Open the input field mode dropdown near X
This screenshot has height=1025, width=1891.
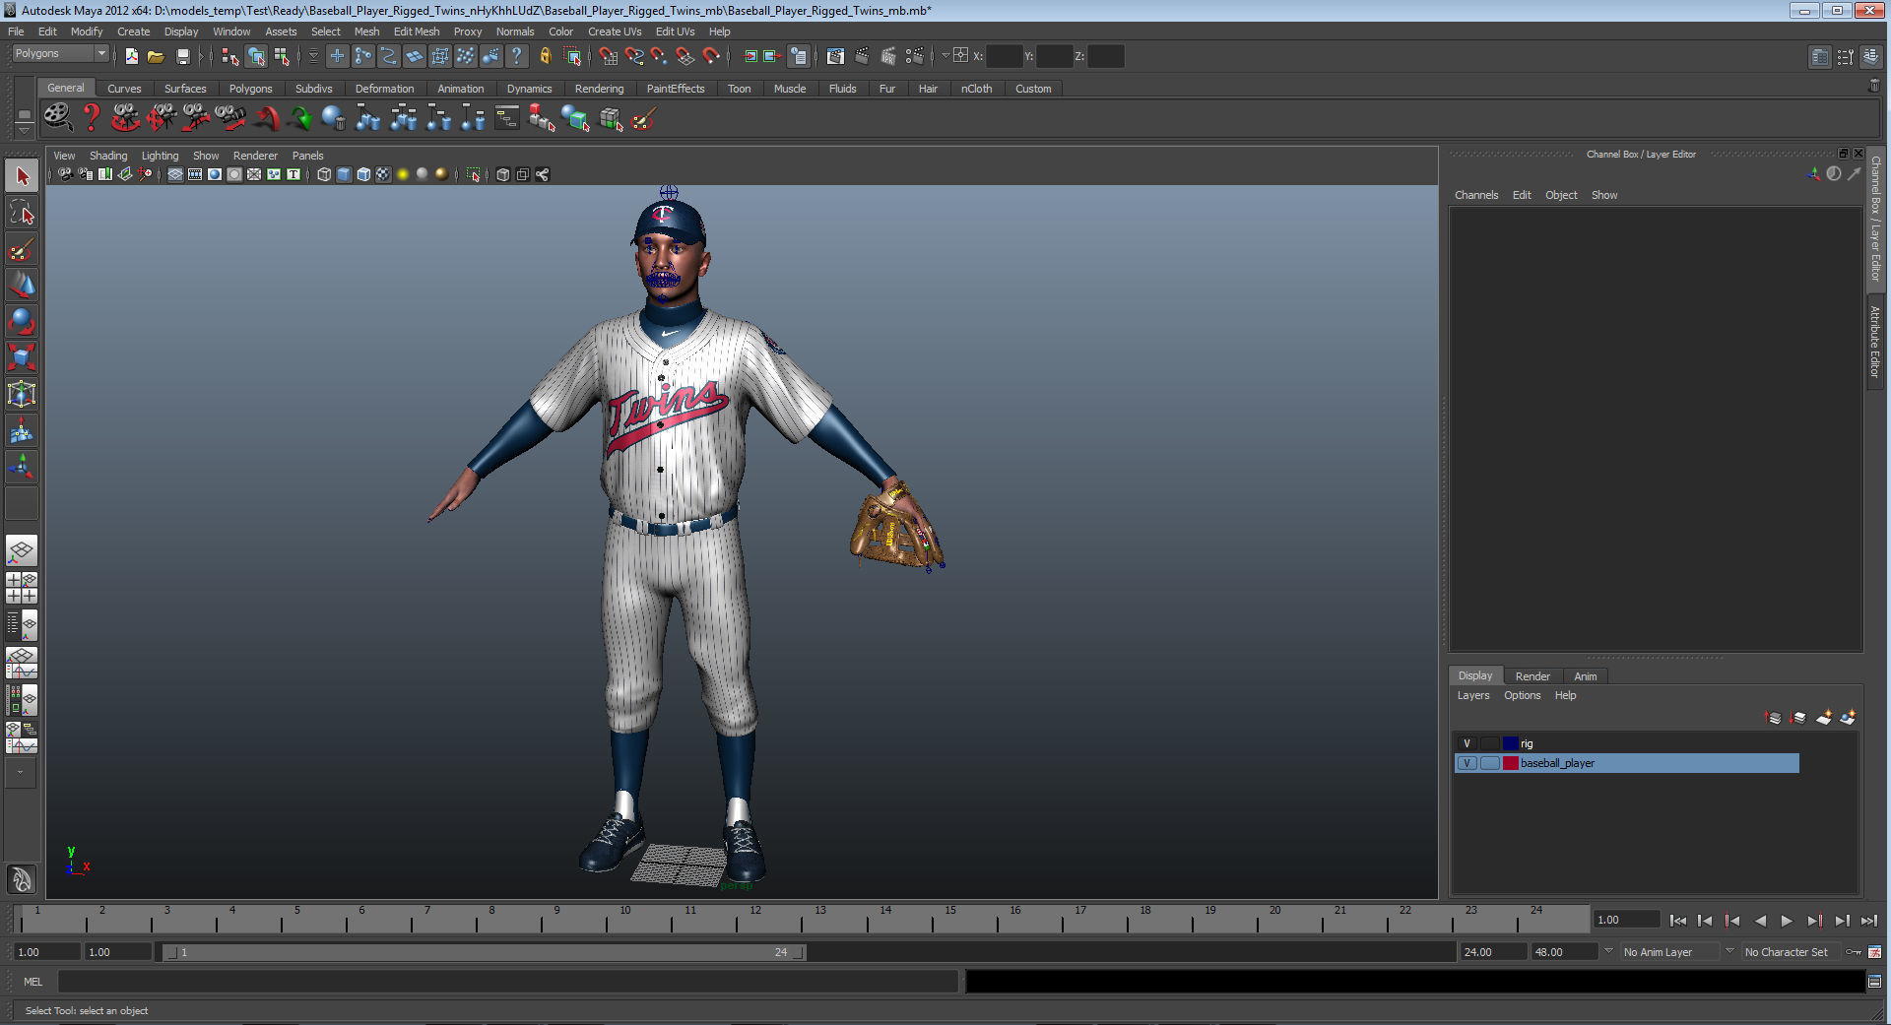pyautogui.click(x=945, y=56)
